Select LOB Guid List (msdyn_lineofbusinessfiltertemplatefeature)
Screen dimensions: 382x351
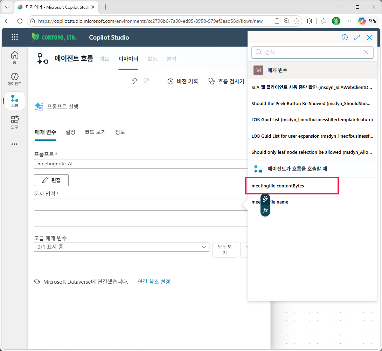coord(312,120)
